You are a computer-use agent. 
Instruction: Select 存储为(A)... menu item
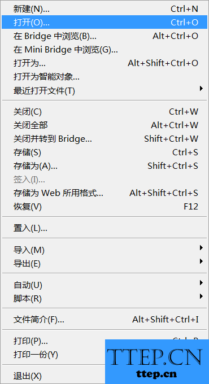coord(104,166)
